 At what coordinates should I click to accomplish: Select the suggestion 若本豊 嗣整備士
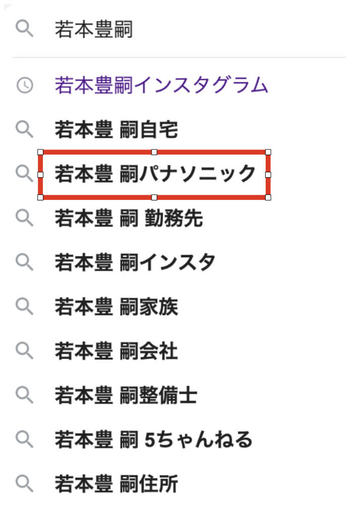pos(126,395)
